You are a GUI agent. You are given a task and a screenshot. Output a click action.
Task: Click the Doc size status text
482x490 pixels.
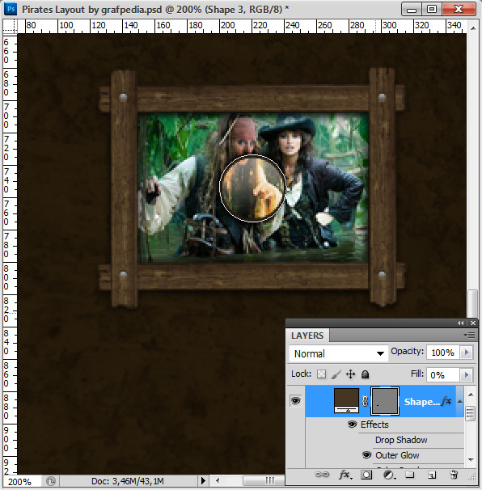tap(128, 481)
